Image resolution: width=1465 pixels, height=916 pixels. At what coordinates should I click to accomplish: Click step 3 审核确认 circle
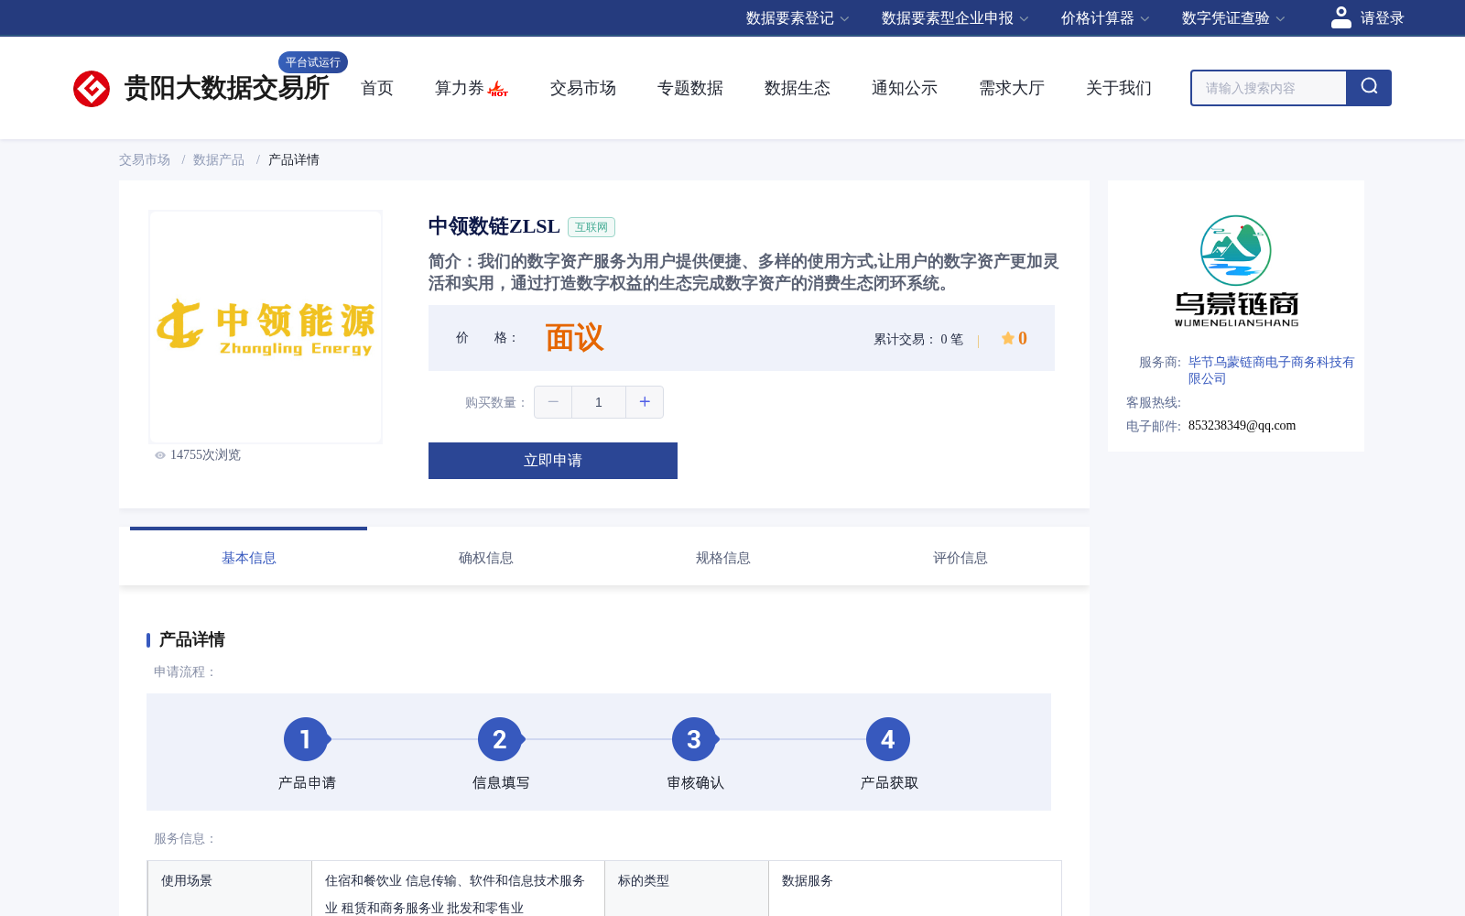pyautogui.click(x=694, y=739)
